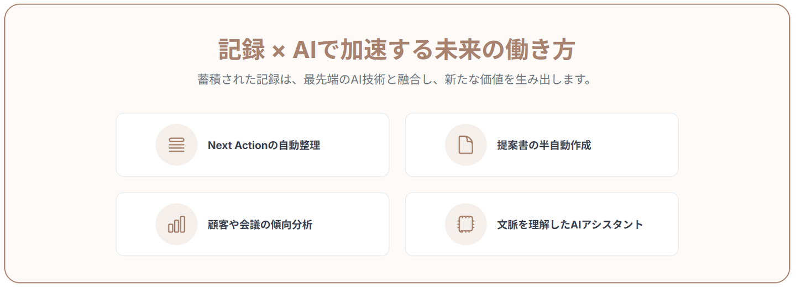Select the '提案書の半自動作成' label text
This screenshot has width=796, height=288.
coord(544,146)
